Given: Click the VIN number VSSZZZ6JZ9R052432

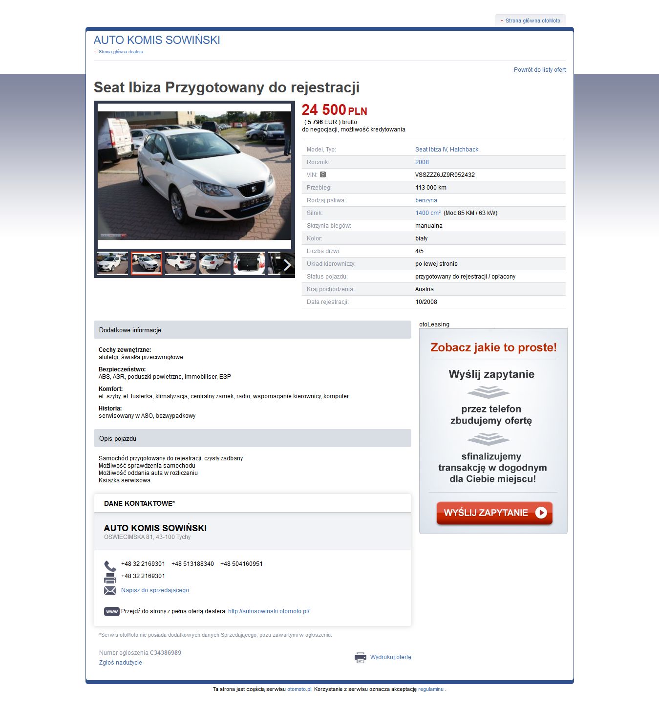Looking at the screenshot, I should click(x=445, y=175).
